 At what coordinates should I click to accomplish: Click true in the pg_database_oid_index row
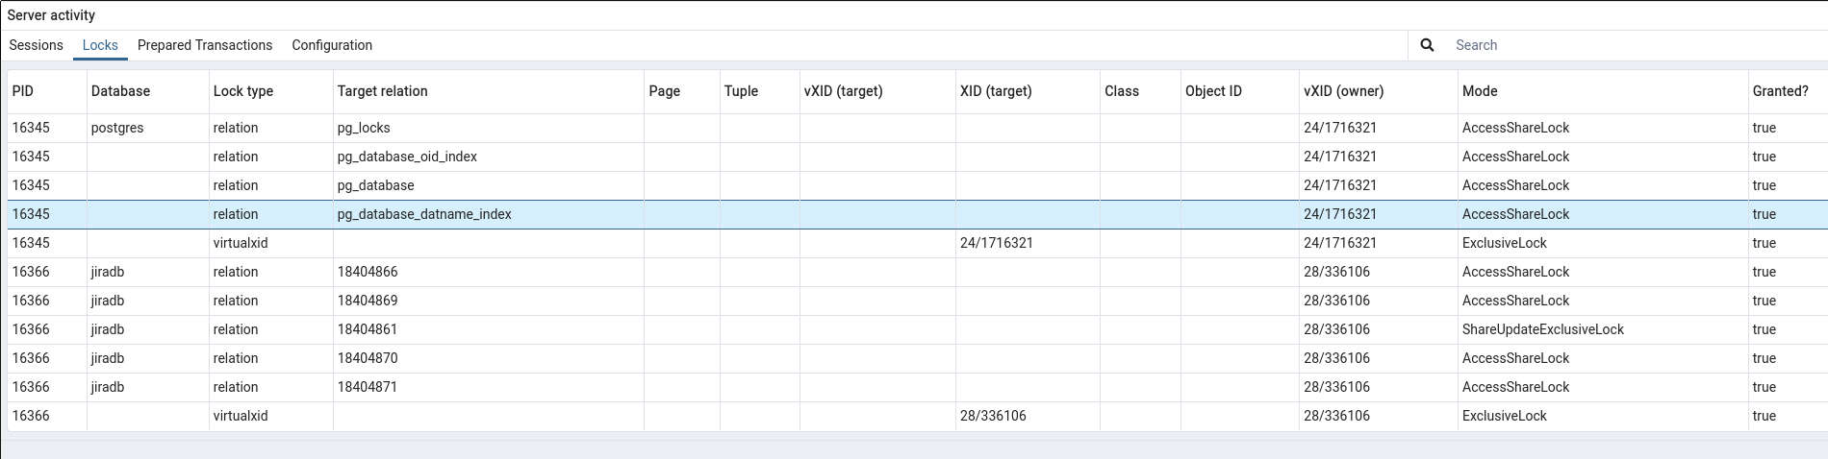(1788, 157)
